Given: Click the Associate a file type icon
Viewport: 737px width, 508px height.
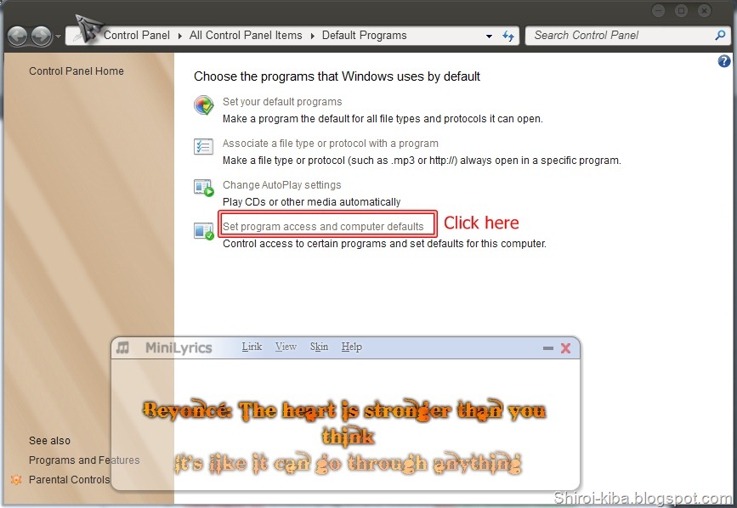Looking at the screenshot, I should (203, 146).
